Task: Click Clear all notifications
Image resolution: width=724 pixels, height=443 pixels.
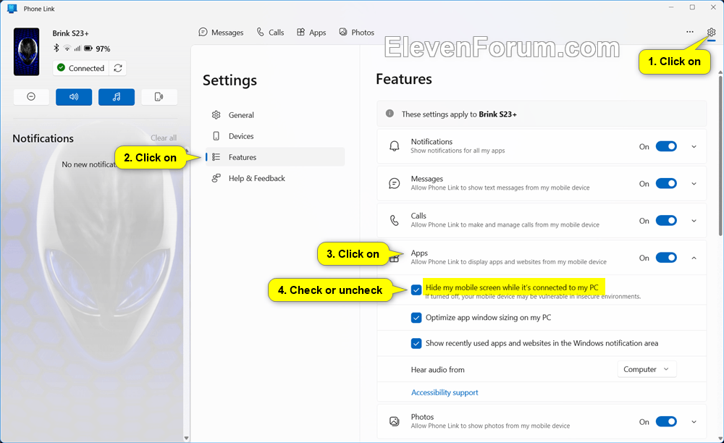Action: [164, 138]
